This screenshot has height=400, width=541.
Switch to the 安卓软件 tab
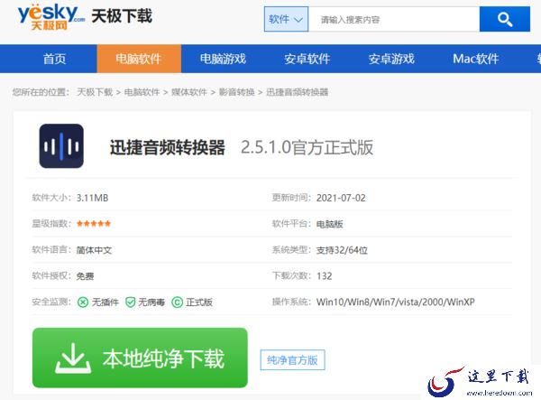click(x=307, y=59)
